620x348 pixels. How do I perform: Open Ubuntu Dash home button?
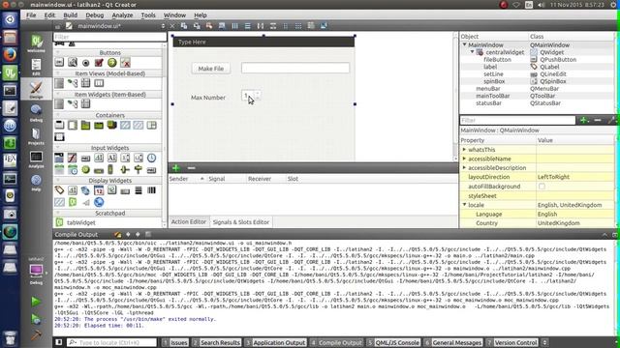[x=10, y=19]
